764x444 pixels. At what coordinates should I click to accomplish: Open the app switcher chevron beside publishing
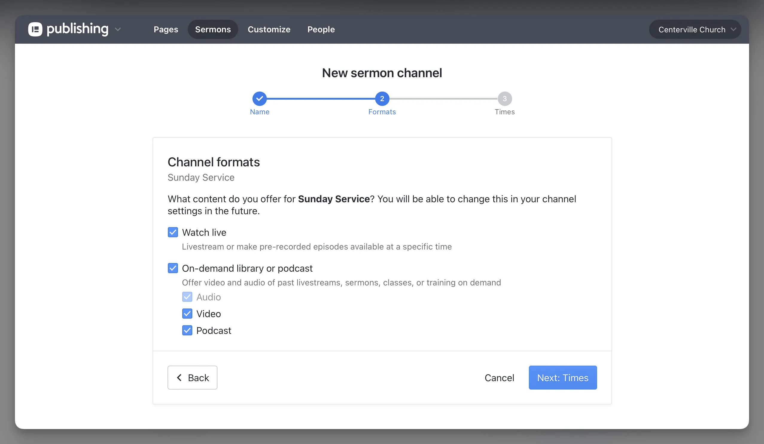pos(118,29)
